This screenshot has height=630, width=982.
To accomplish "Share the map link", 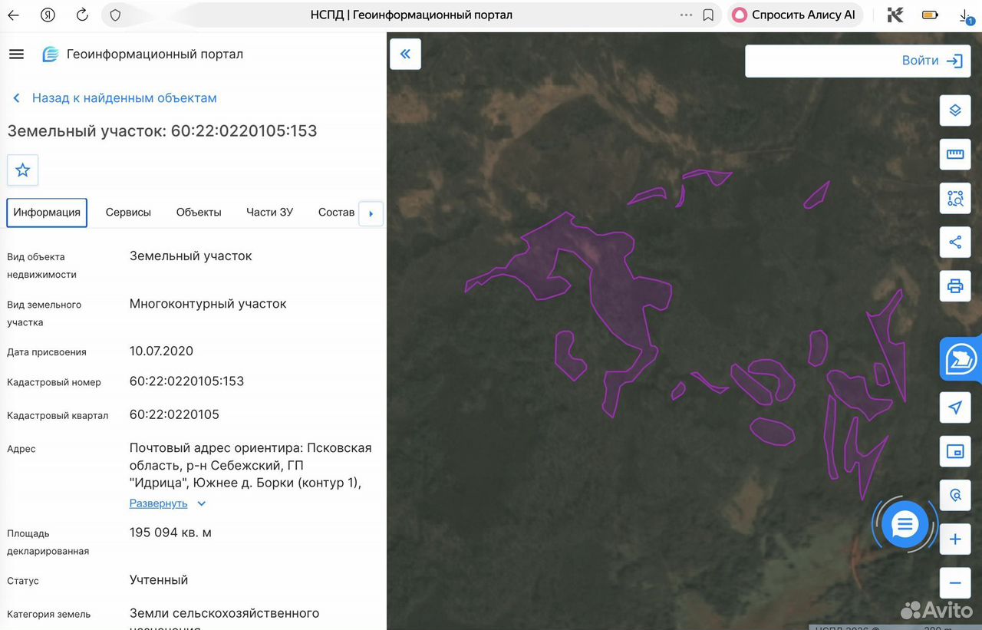I will 955,242.
